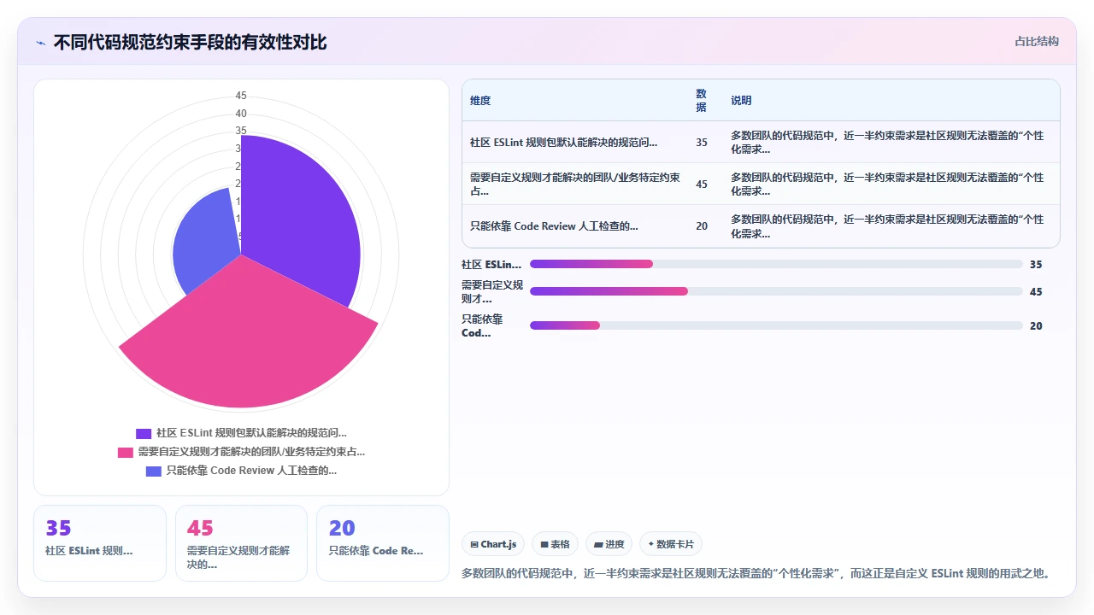Click the icon inside the Chart.js tag
Viewport: 1094px width, 615px height.
[x=474, y=544]
